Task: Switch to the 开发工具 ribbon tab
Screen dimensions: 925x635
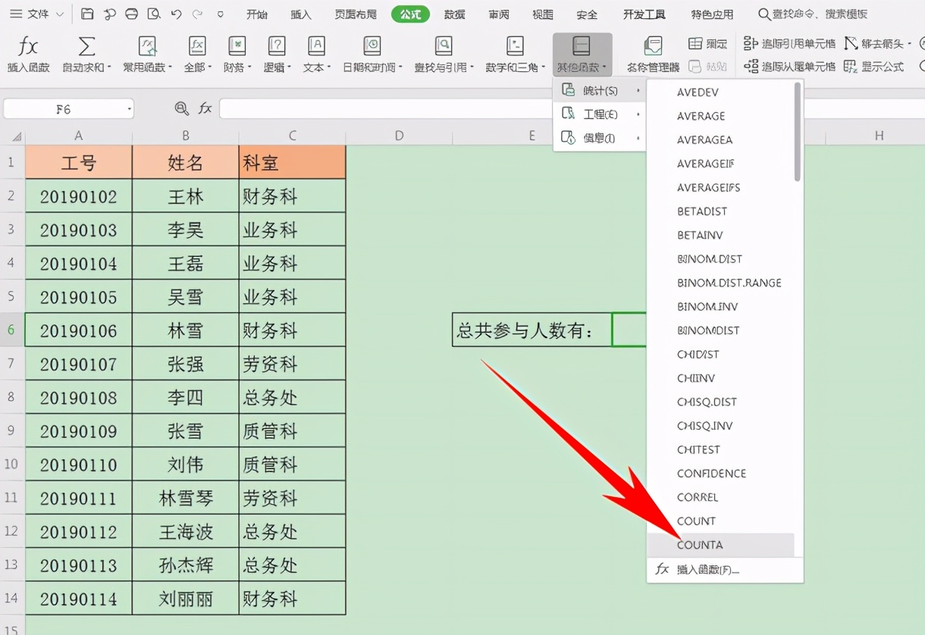Action: [x=644, y=14]
